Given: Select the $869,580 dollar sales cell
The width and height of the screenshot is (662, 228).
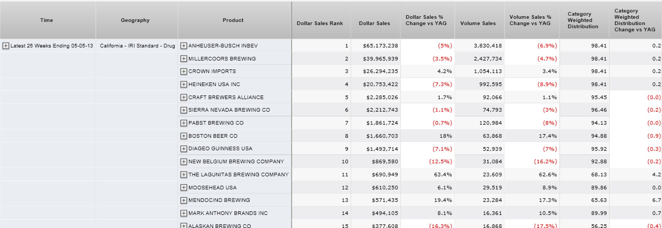Looking at the screenshot, I should tap(376, 161).
